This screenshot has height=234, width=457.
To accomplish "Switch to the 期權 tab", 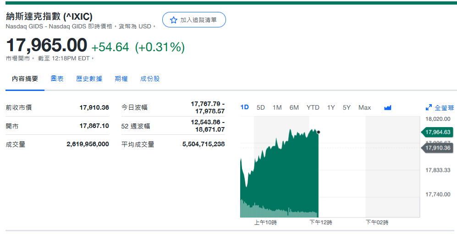I will click(x=121, y=79).
